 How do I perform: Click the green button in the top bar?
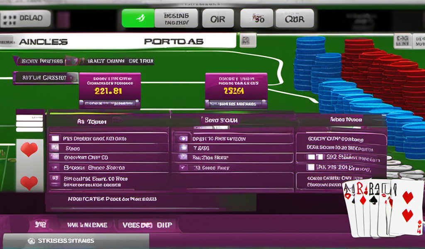[x=137, y=19]
